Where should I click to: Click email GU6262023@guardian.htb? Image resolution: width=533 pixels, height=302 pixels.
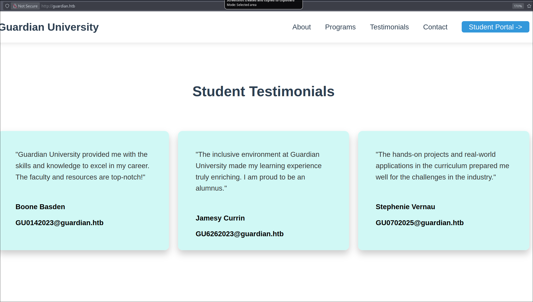click(240, 234)
